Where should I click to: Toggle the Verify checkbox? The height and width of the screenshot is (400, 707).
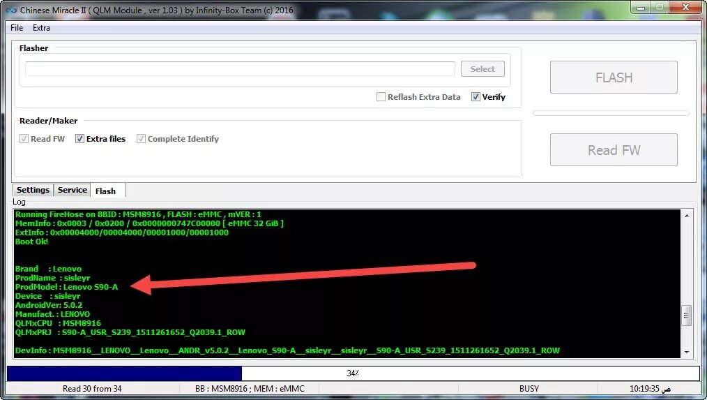coord(476,96)
